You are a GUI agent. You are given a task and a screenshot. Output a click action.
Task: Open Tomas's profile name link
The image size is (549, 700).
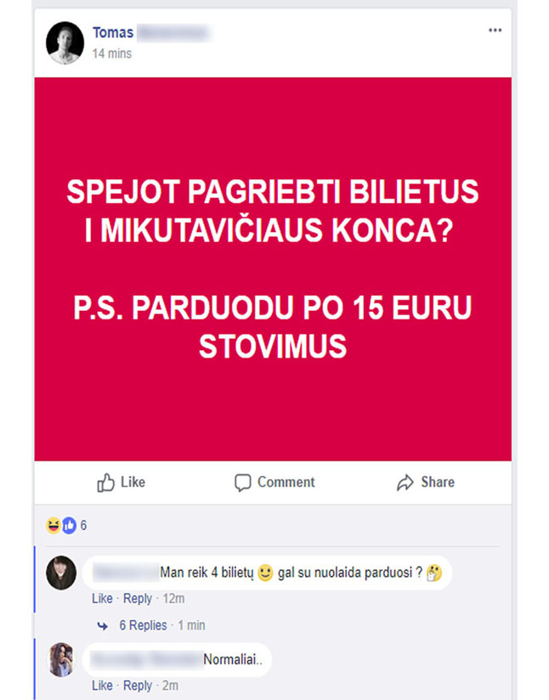click(113, 32)
